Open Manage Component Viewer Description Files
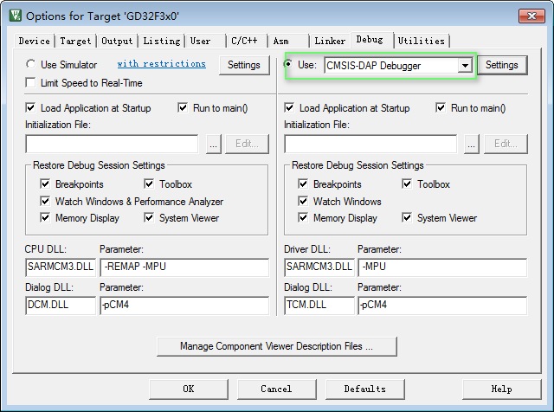The width and height of the screenshot is (554, 412). pos(277,346)
